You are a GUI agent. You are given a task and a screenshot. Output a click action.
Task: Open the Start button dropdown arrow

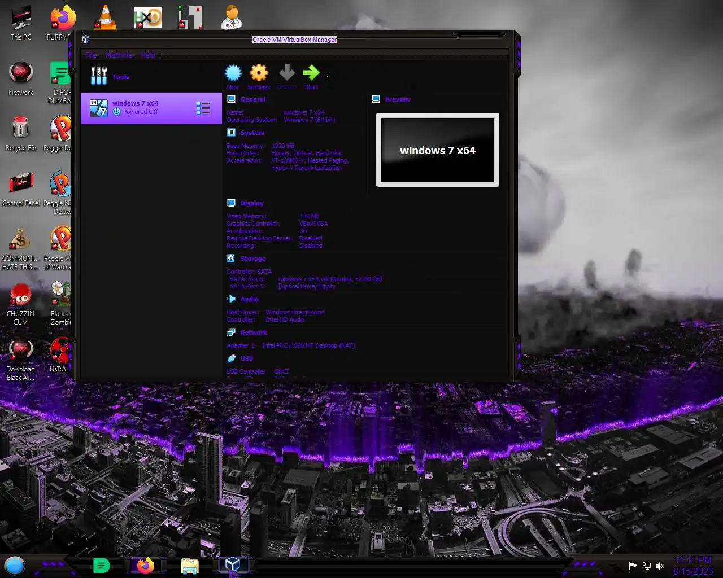tap(326, 77)
